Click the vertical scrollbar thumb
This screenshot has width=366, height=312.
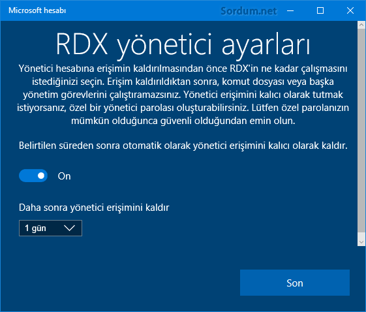pos(361,131)
